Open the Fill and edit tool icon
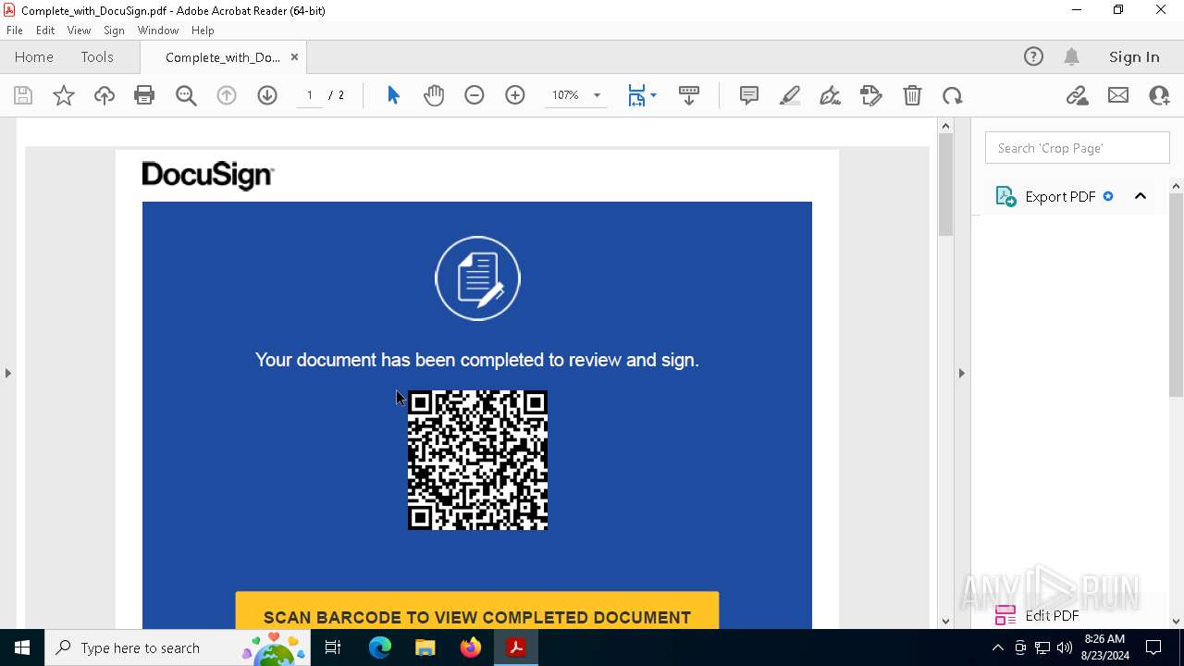The image size is (1184, 666). tap(871, 95)
